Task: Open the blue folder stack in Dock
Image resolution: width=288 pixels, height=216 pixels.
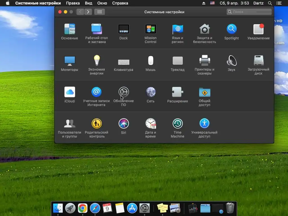Action: [205, 208]
